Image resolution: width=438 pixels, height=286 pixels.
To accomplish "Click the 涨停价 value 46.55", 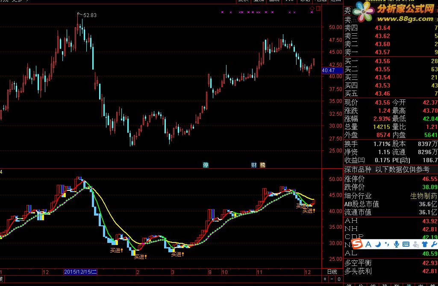I will 430,179.
